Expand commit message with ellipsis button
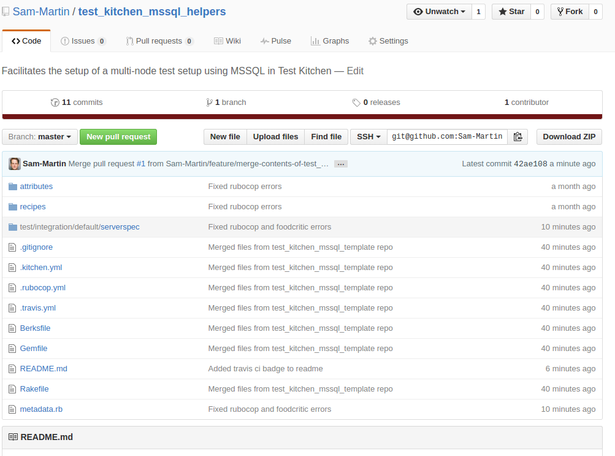 (x=341, y=164)
